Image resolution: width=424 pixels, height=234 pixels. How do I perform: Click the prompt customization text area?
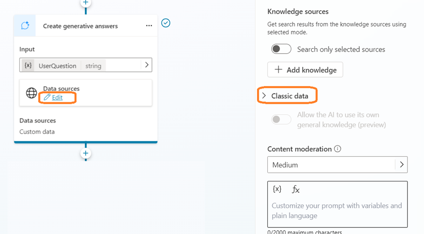[337, 211]
